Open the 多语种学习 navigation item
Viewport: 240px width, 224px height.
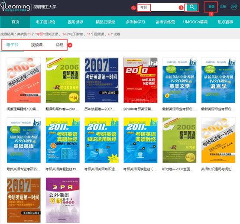pyautogui.click(x=135, y=22)
